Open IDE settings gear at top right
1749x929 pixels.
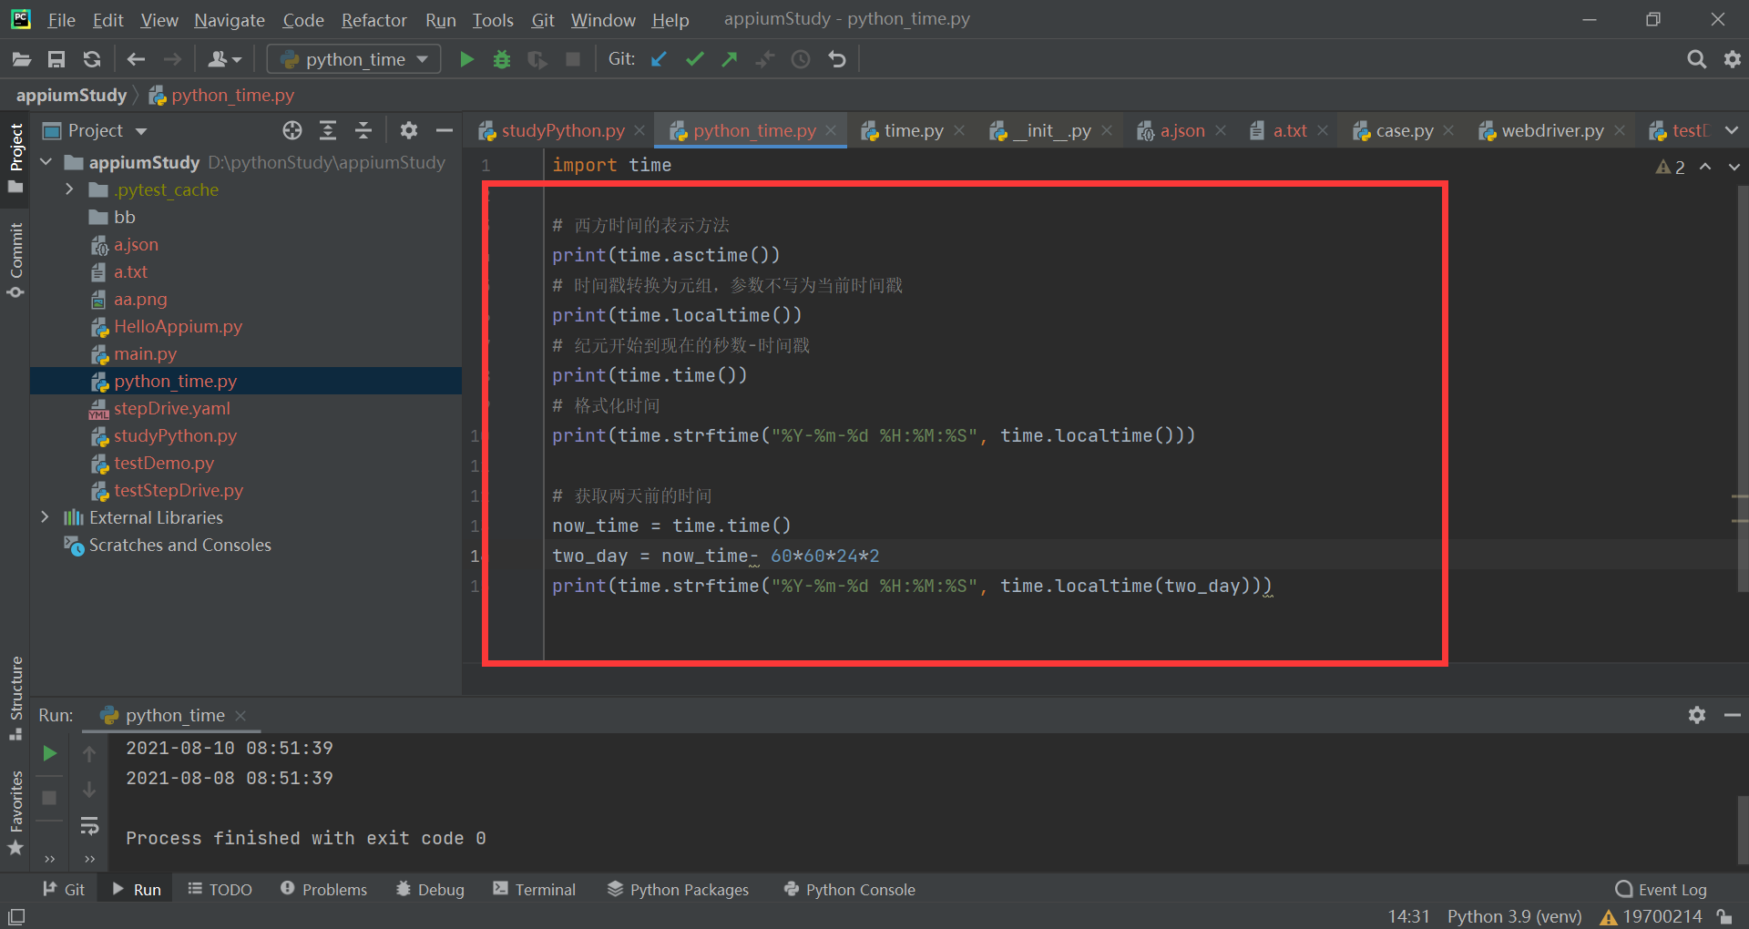click(1733, 59)
